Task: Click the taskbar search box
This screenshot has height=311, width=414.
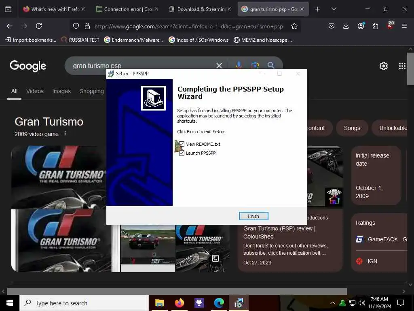Action: click(x=84, y=303)
